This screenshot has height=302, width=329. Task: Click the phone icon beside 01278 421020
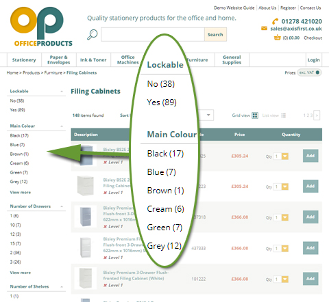pos(276,21)
